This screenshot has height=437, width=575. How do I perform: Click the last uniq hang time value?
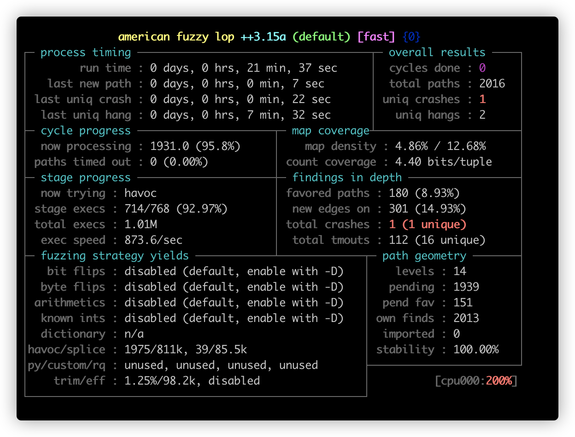[241, 115]
